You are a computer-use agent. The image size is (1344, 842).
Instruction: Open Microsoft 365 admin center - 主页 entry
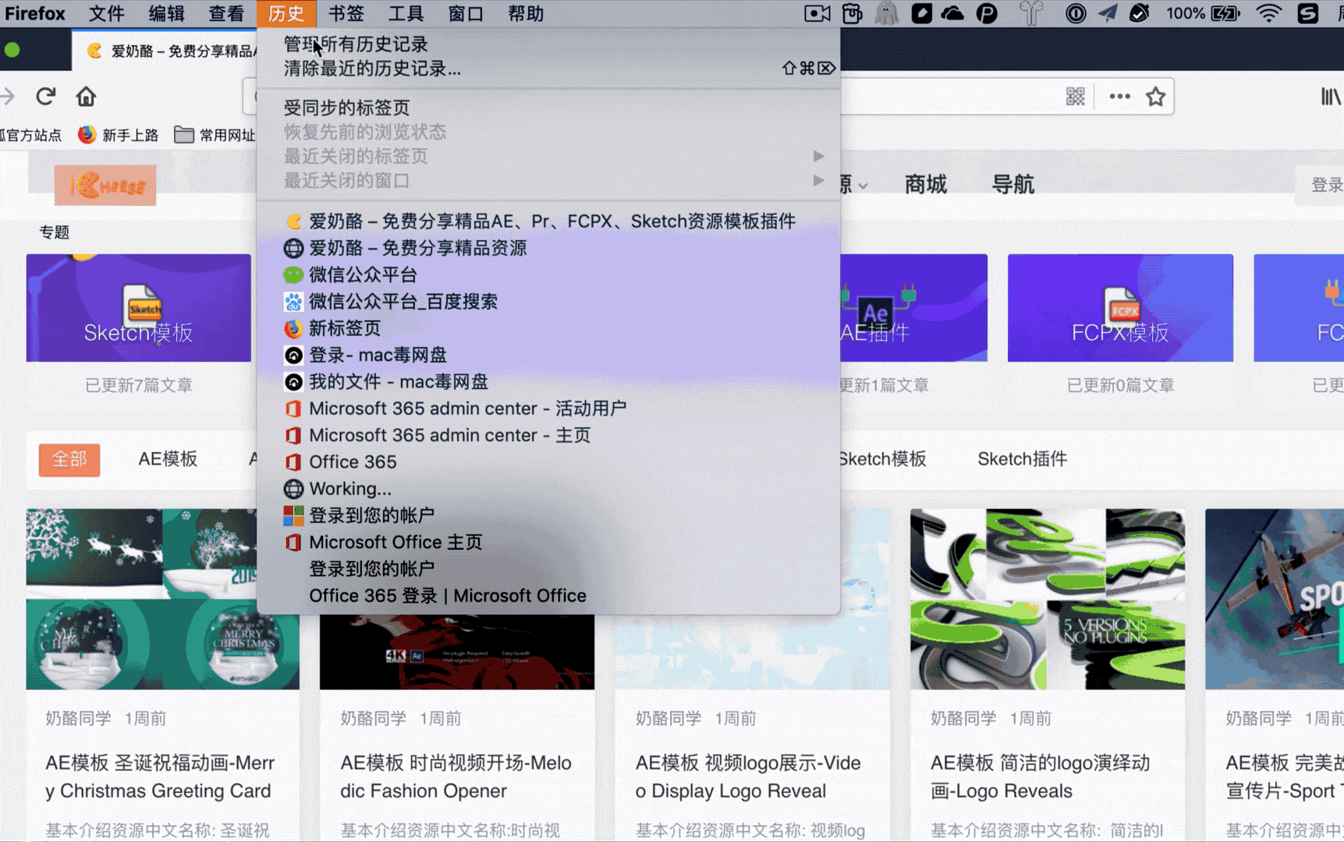tap(548, 435)
